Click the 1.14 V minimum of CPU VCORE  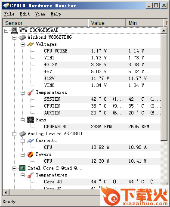(x=136, y=51)
